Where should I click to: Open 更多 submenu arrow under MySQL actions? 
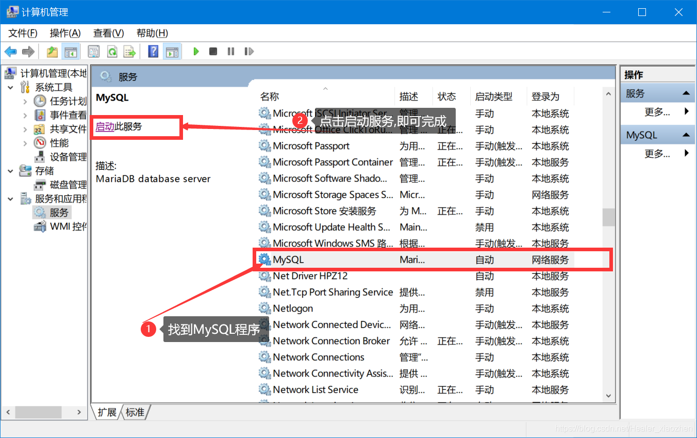(x=686, y=153)
